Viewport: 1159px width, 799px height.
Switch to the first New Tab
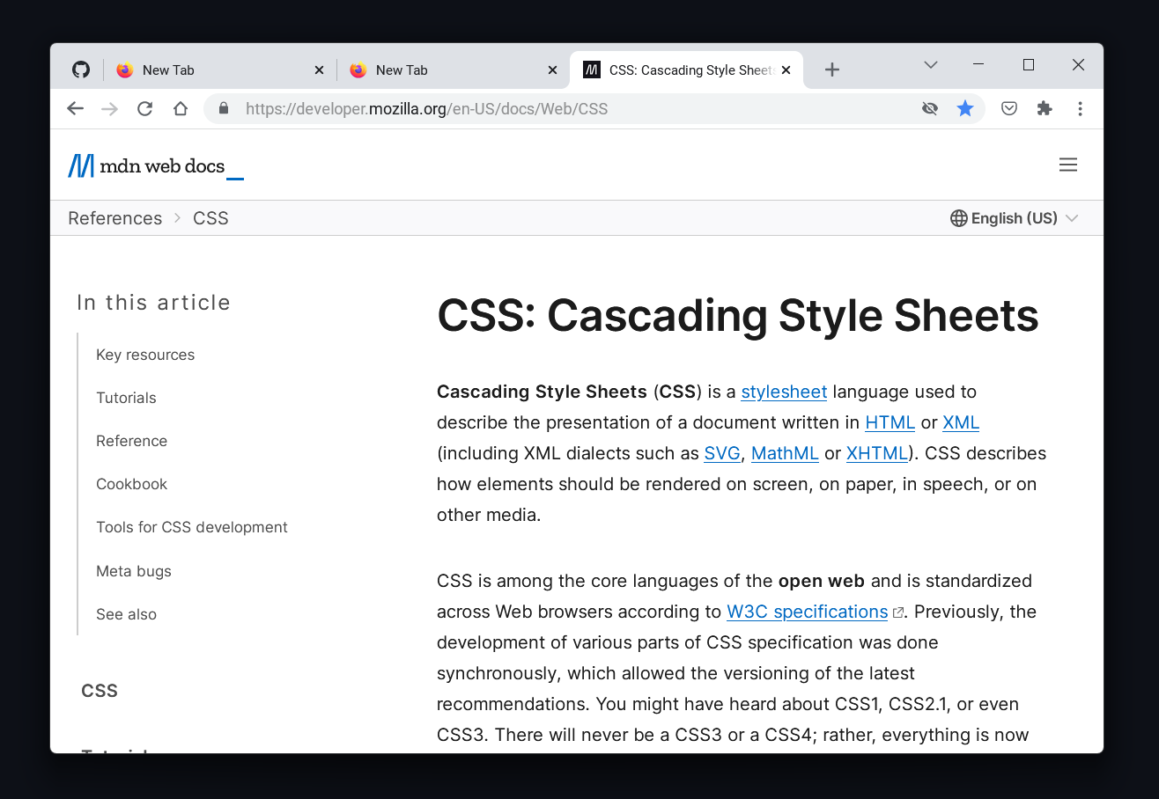click(x=220, y=70)
